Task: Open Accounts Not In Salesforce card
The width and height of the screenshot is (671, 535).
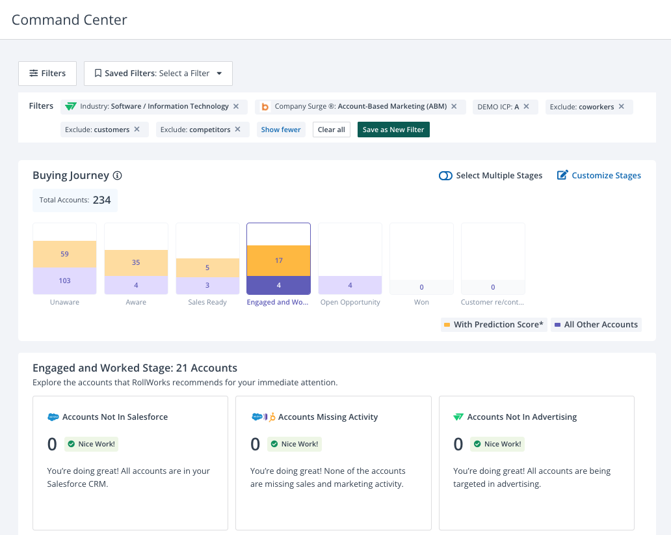Action: tap(130, 462)
